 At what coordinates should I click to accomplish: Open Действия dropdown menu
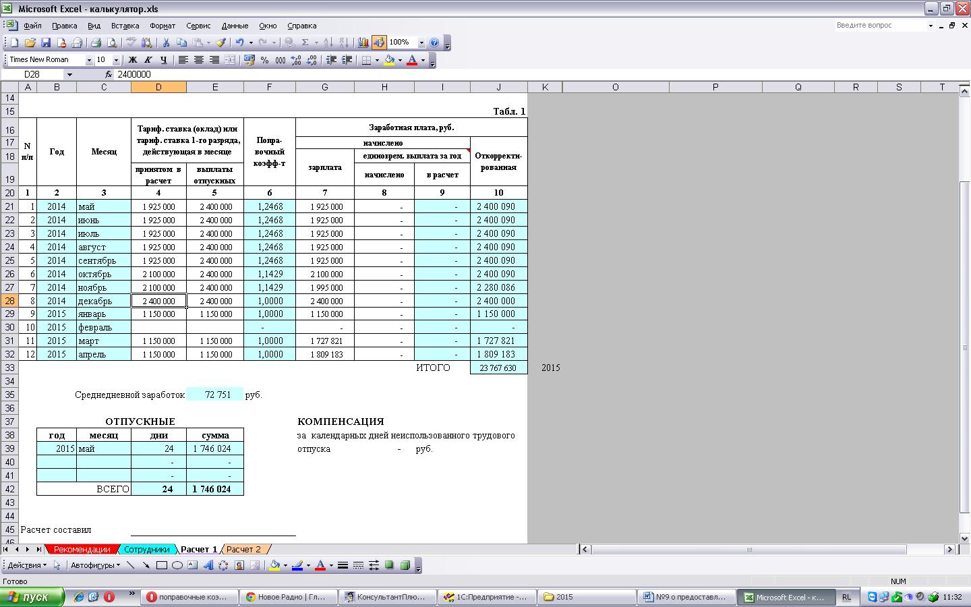(27, 565)
